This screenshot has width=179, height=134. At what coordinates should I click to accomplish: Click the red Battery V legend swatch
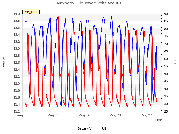(x=74, y=129)
